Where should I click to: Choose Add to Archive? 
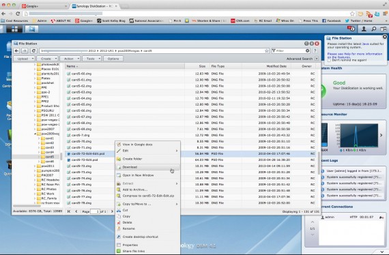tap(148, 190)
